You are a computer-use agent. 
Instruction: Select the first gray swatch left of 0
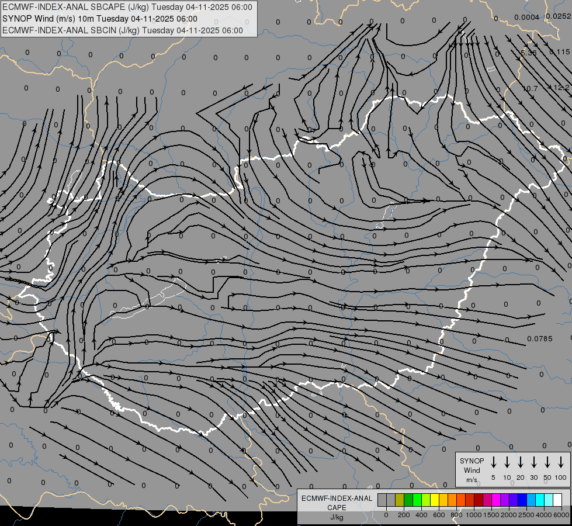tap(382, 500)
